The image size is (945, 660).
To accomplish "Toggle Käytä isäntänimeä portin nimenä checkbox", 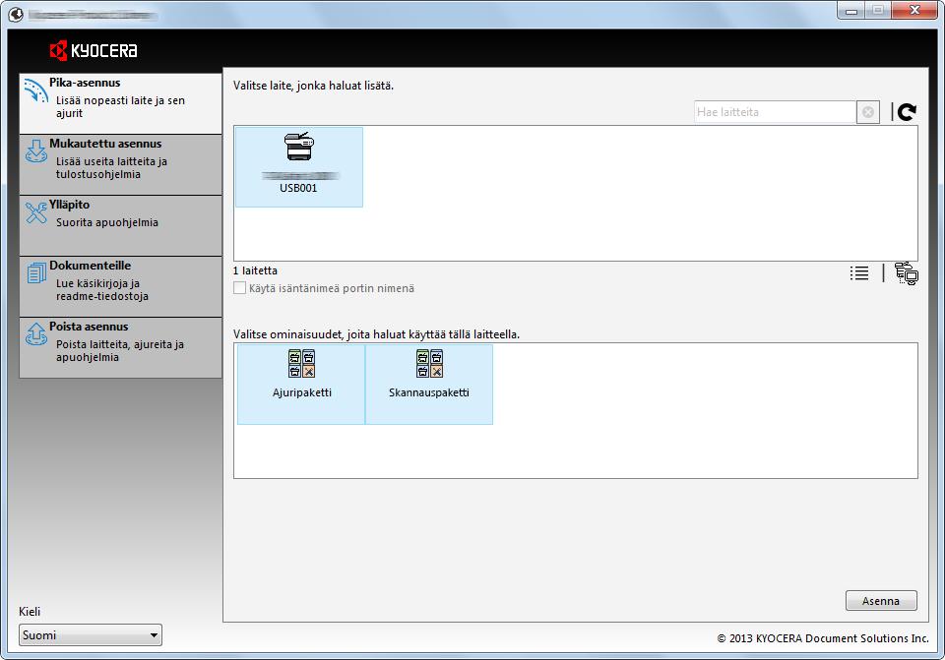I will point(239,288).
